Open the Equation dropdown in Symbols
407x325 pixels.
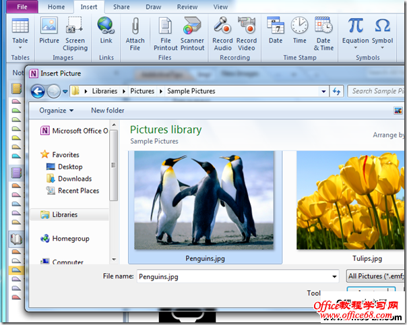click(355, 40)
